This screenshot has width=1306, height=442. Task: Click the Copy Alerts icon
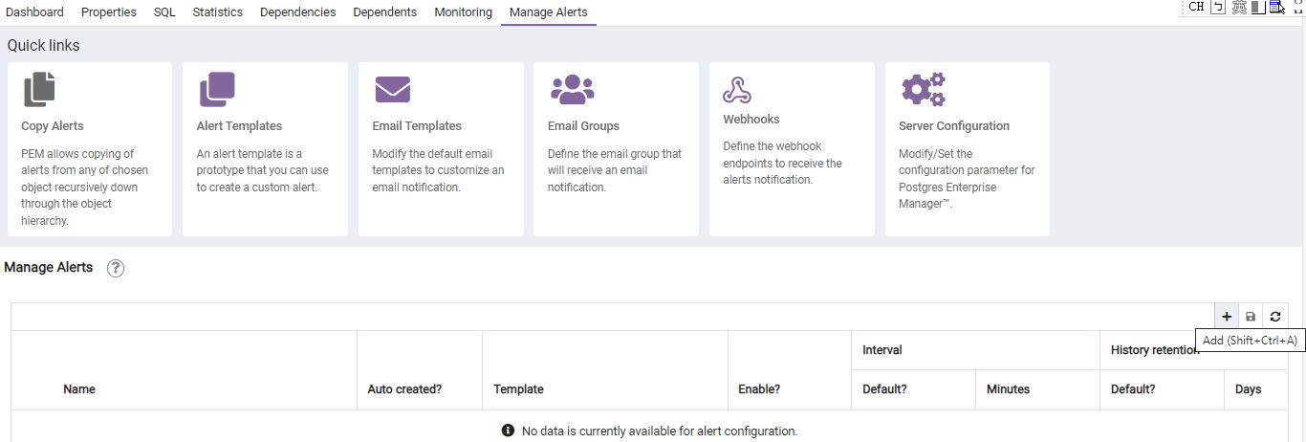(x=39, y=89)
